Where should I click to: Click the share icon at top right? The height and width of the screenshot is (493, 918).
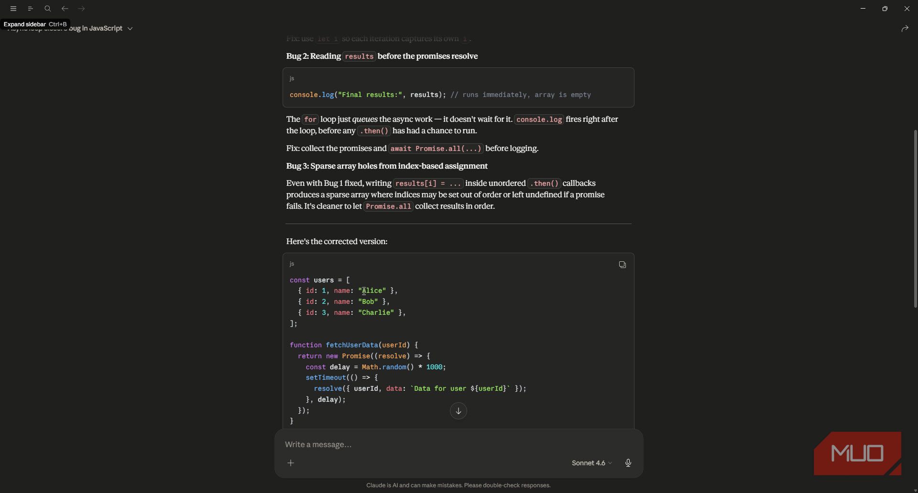coord(905,29)
